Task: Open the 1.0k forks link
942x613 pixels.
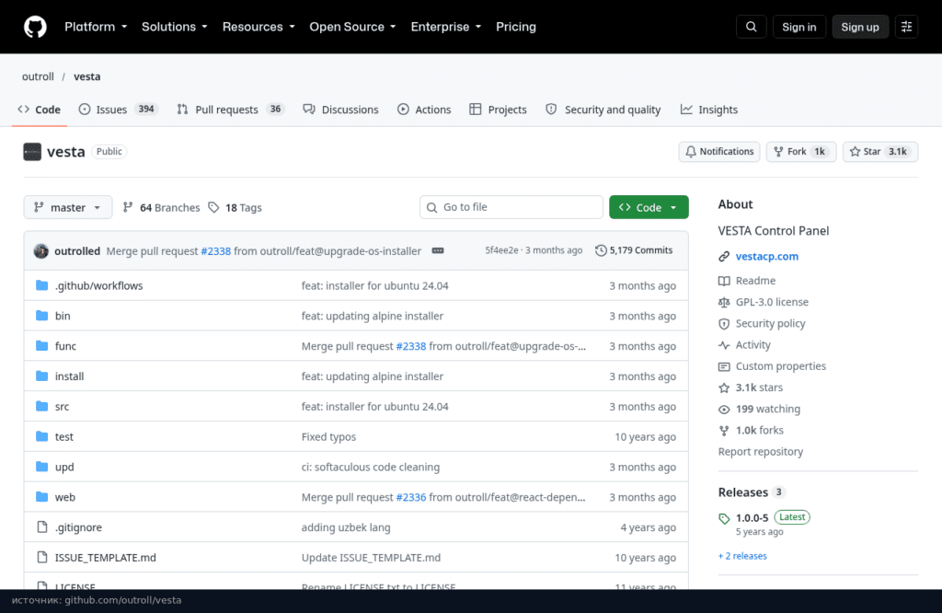Action: click(x=759, y=431)
